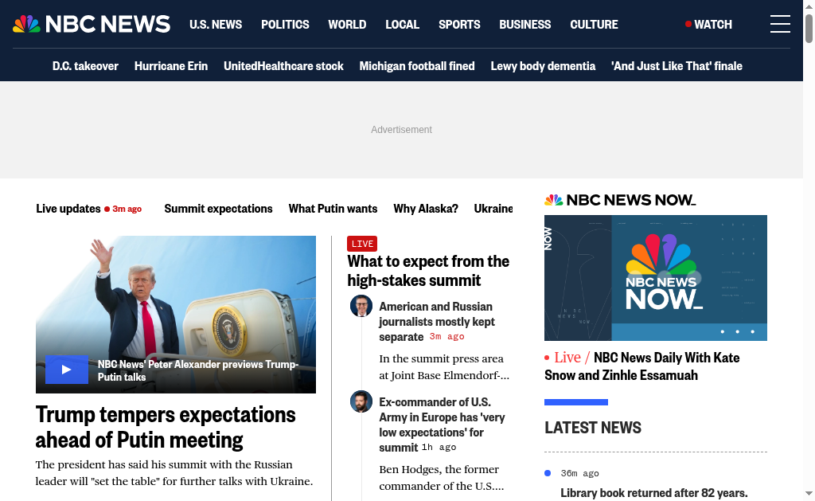Open NBC News Daily With Kate Snow link
The width and height of the screenshot is (815, 501).
[642, 366]
